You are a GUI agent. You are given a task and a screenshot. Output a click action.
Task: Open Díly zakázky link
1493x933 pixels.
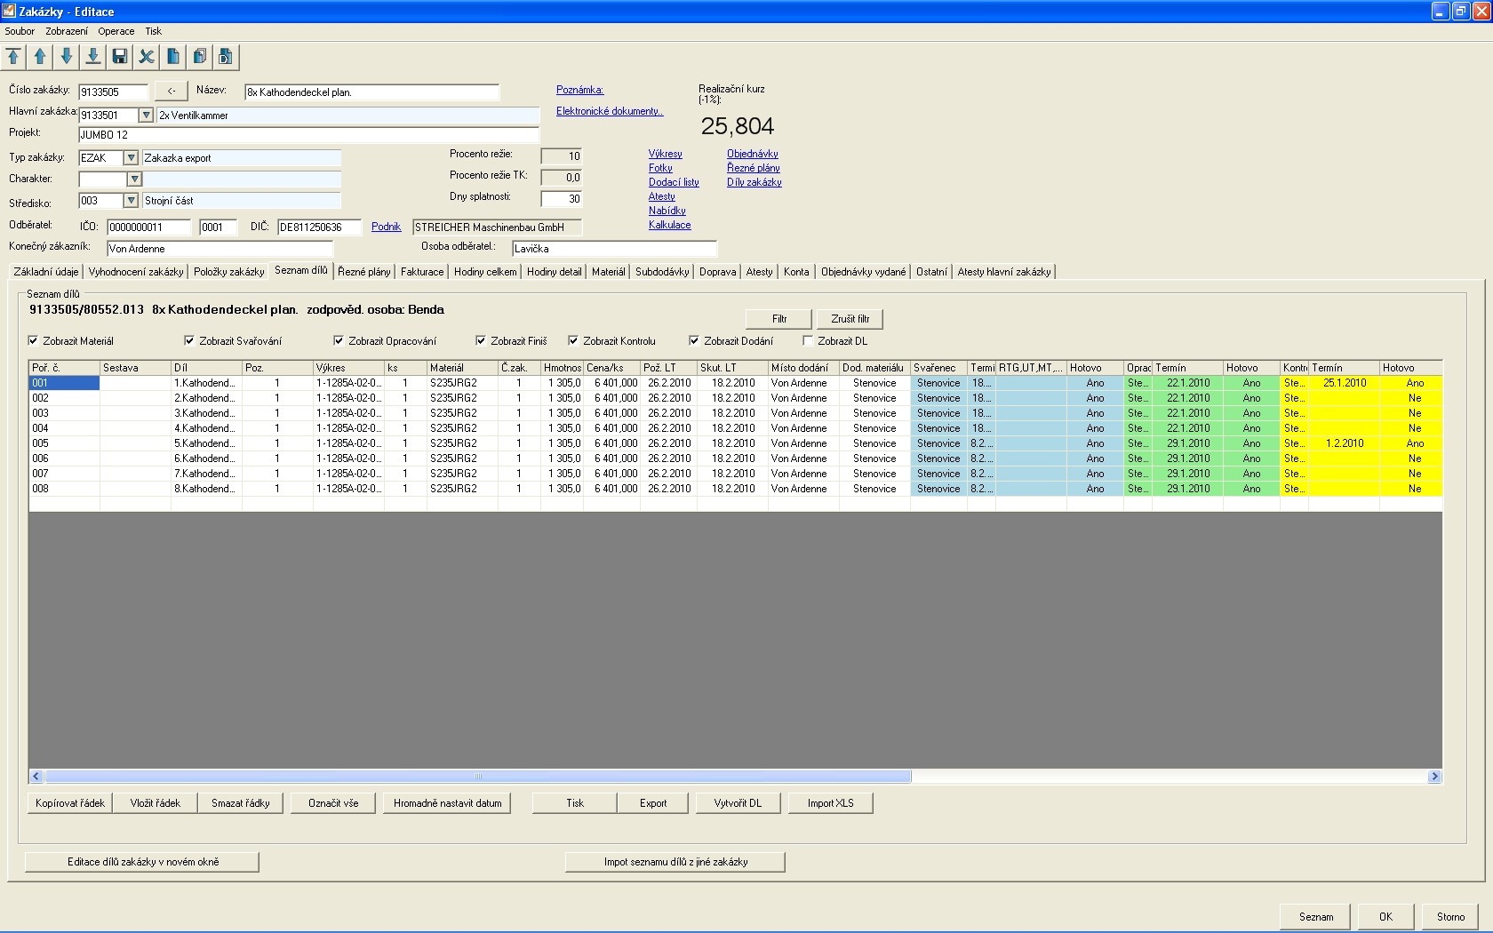754,182
